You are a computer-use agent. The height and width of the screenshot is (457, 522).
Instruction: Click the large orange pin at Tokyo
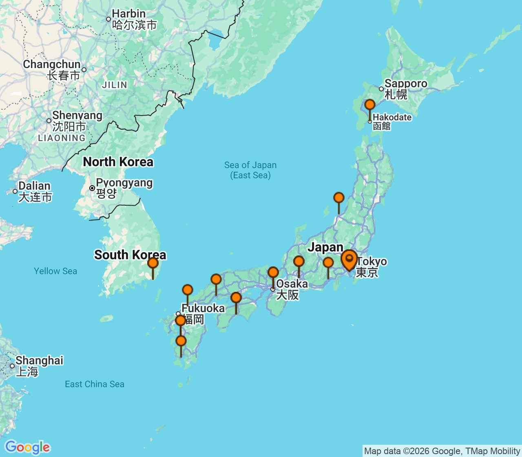pyautogui.click(x=349, y=260)
